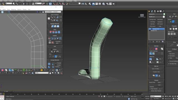Click the Weld Selected icon in Explode
Image resolution: width=178 pixels, height=100 pixels.
tap(53, 42)
